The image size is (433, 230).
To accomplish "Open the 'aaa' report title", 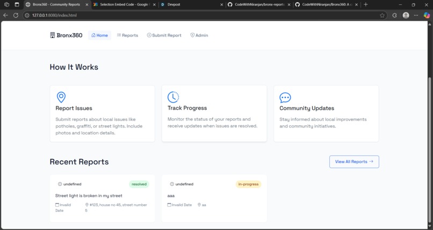I will (171, 196).
